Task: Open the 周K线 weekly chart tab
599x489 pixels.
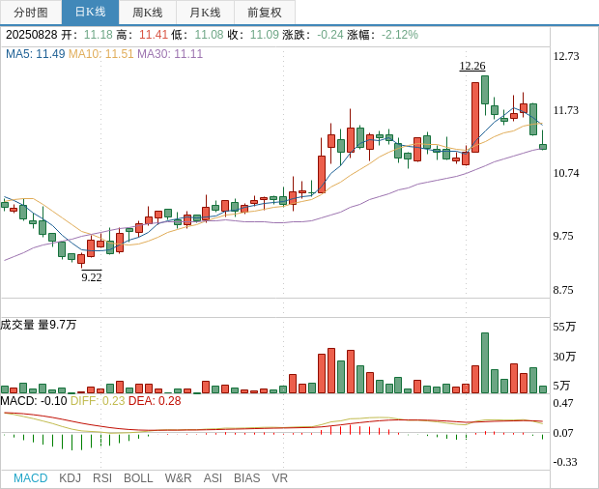Action: [148, 13]
